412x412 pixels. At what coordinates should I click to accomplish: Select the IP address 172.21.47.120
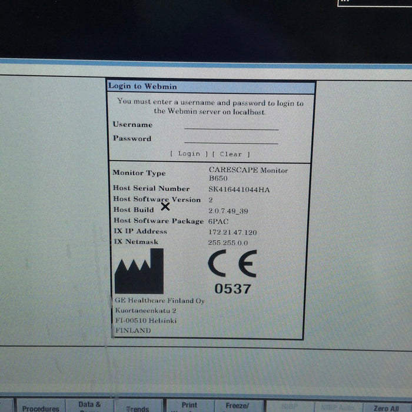[x=232, y=232]
